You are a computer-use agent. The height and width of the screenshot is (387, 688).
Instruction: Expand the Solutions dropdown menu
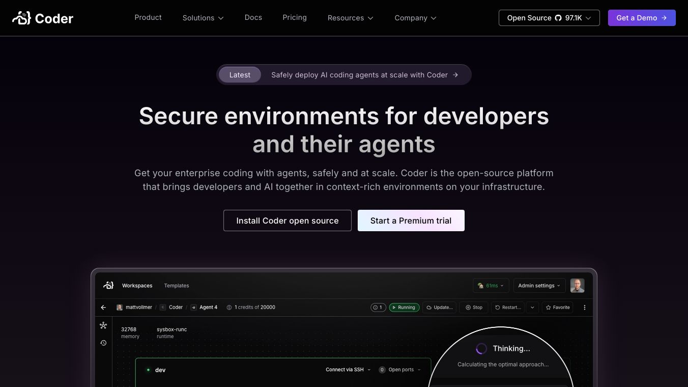[x=203, y=18]
